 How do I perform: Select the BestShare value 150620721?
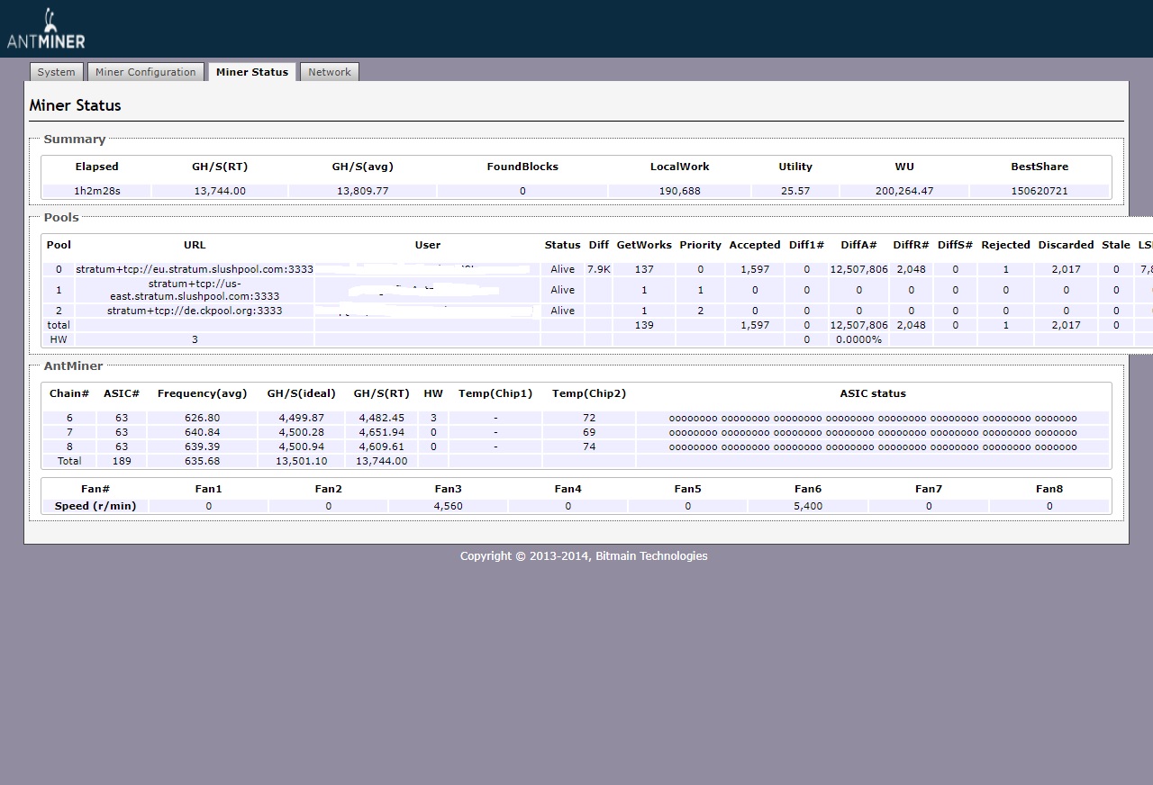coord(1040,191)
